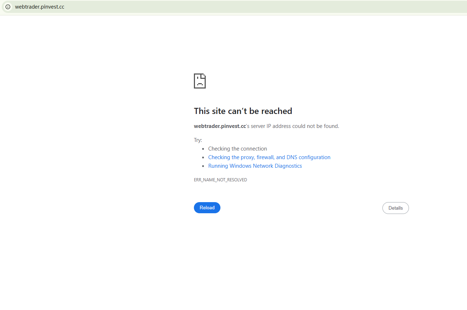Viewport: 467px width, 310px height.
Task: Open the proxy, firewall, and DNS configuration link
Action: point(269,157)
